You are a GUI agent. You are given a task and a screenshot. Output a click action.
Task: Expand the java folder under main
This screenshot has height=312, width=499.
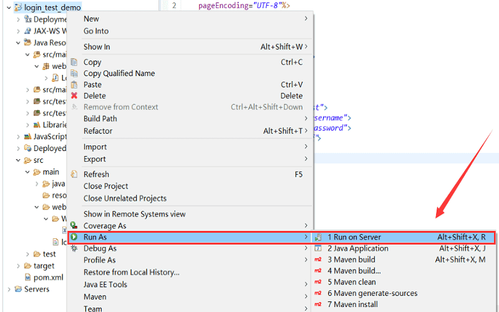pos(37,184)
